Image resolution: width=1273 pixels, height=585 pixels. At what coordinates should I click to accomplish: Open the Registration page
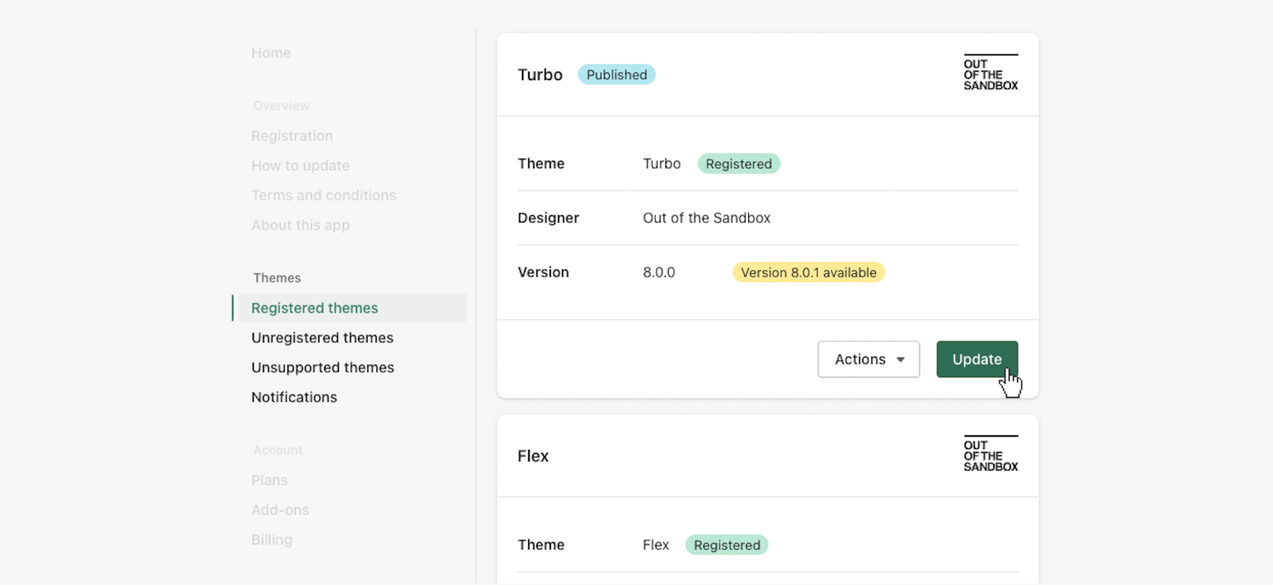292,136
